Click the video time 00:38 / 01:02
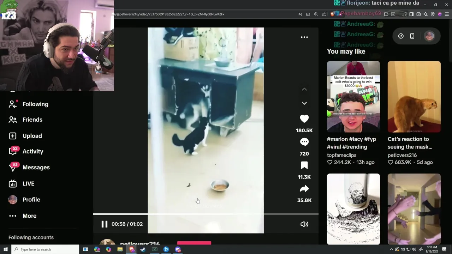Screen dimensions: 452x254 [127, 224]
